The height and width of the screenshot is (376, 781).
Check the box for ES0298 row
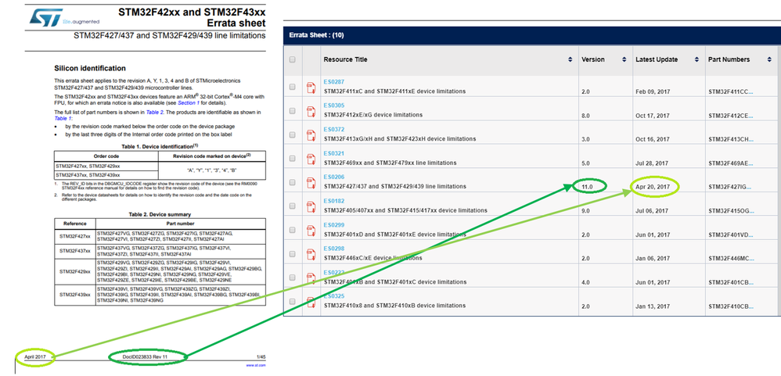click(x=293, y=254)
